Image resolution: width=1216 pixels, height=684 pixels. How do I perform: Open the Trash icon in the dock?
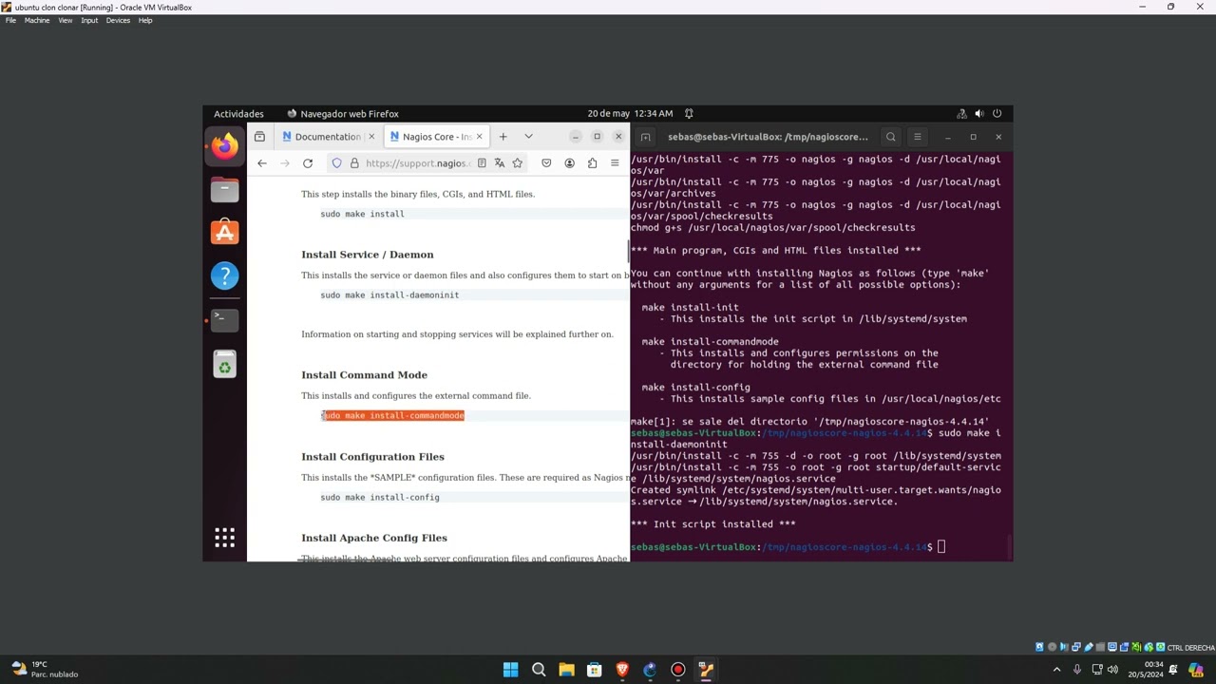[x=224, y=363]
